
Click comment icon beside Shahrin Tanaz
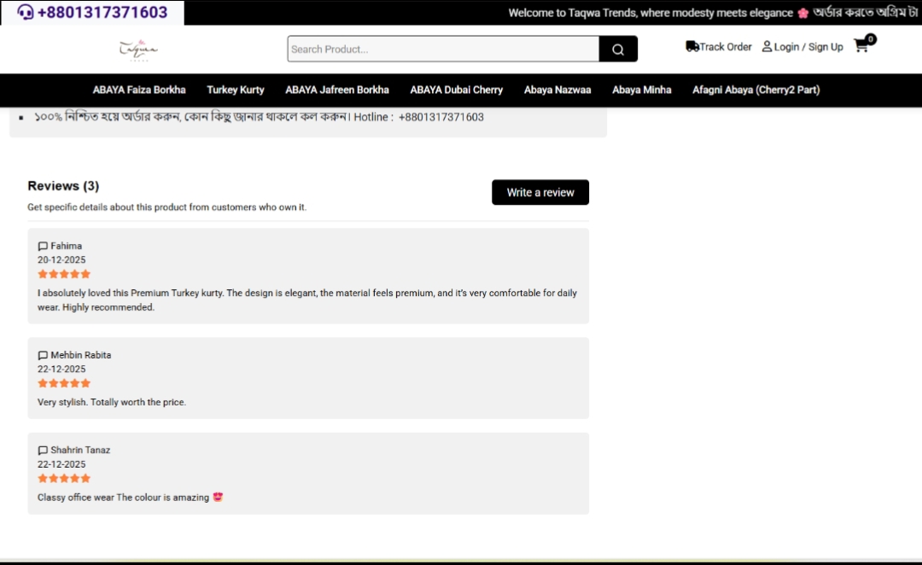tap(43, 451)
